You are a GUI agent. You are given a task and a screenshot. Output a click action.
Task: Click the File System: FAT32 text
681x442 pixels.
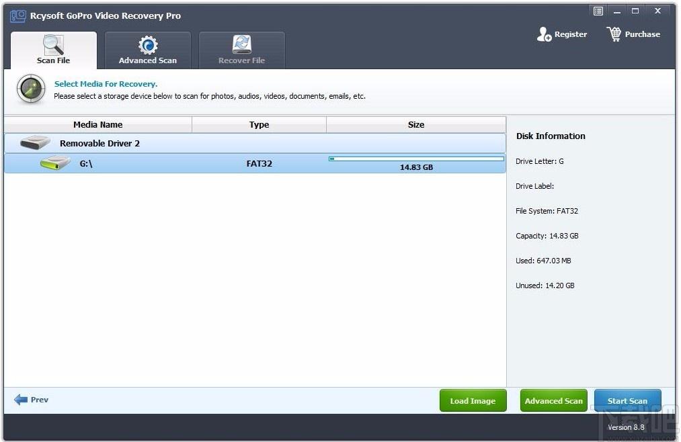click(x=547, y=211)
